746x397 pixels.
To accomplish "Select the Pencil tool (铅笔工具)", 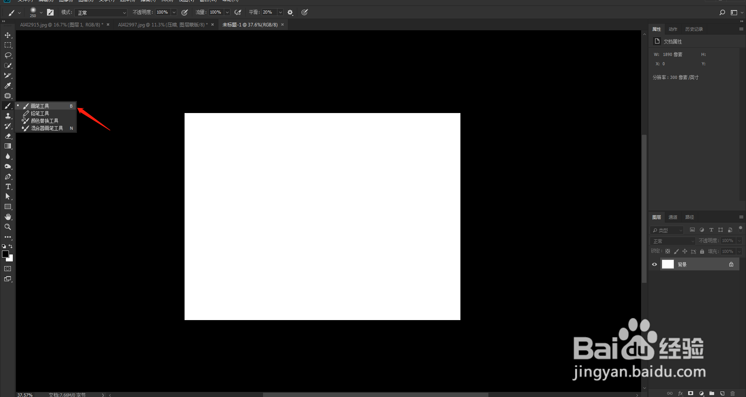I will point(46,113).
